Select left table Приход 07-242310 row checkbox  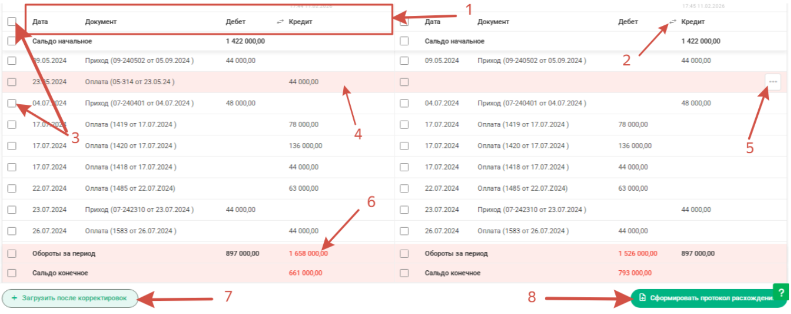pos(12,210)
